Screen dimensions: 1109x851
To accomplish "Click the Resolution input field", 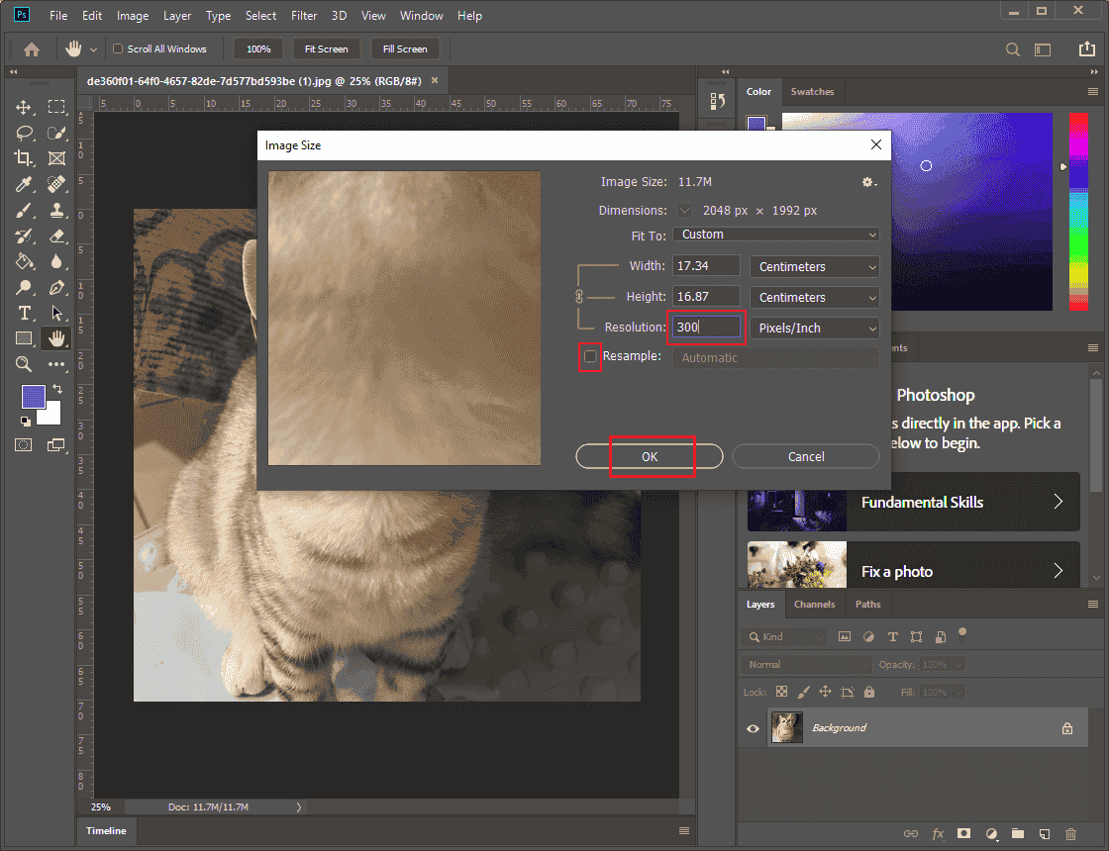I will (705, 327).
